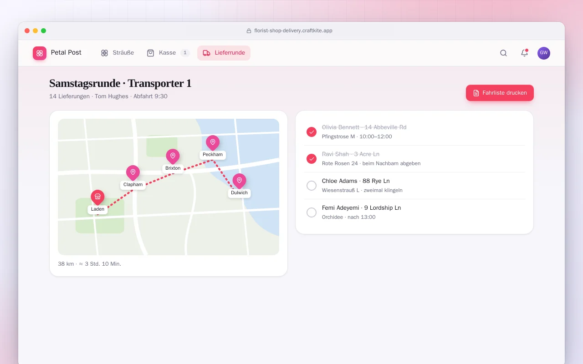Click the Dulwich map label
This screenshot has width=583, height=364.
click(239, 193)
